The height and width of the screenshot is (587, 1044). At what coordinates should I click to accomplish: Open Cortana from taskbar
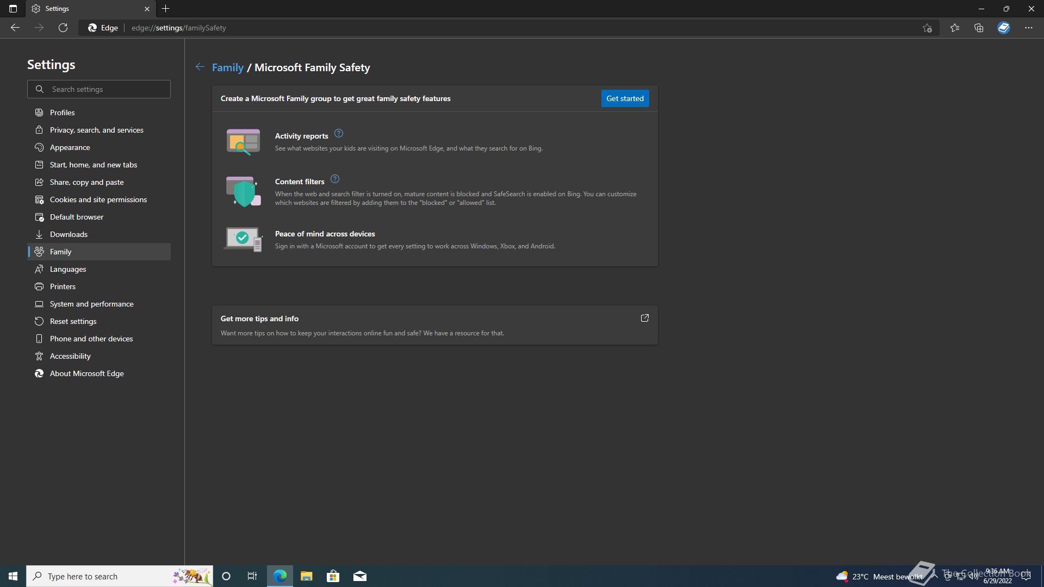[226, 576]
